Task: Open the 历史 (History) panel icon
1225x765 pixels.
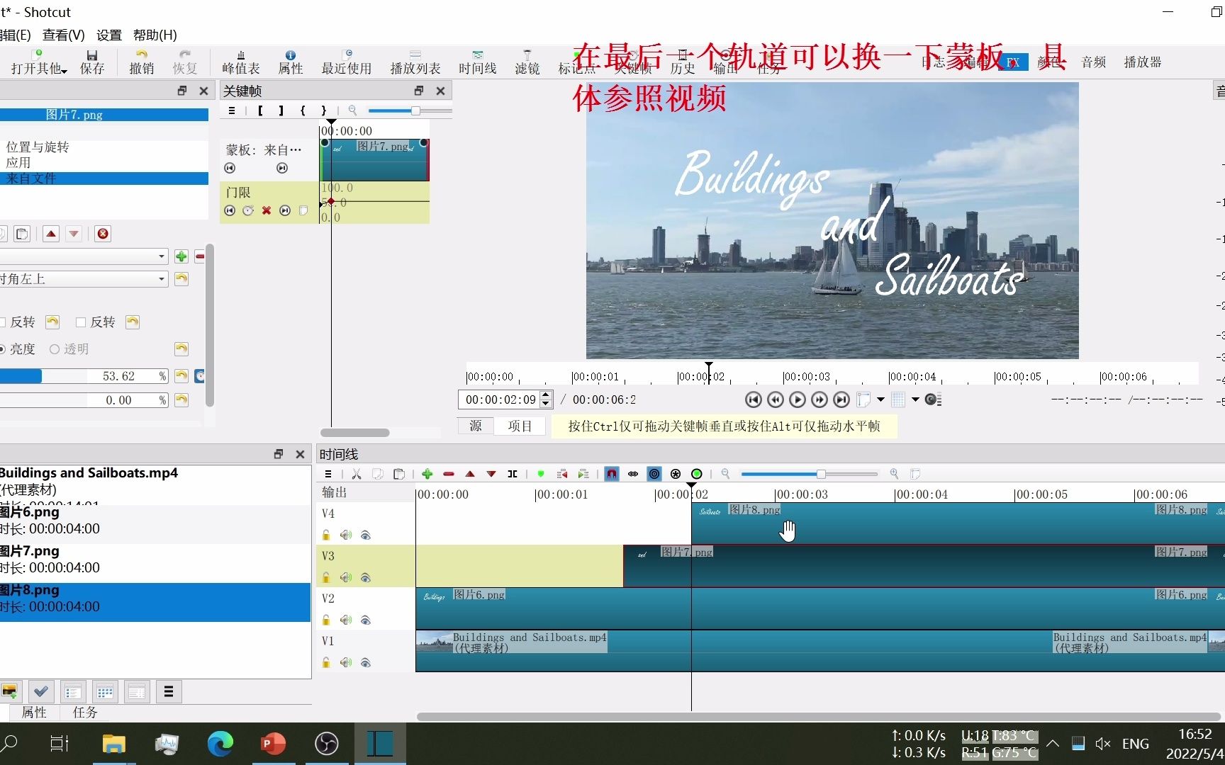Action: (x=682, y=62)
